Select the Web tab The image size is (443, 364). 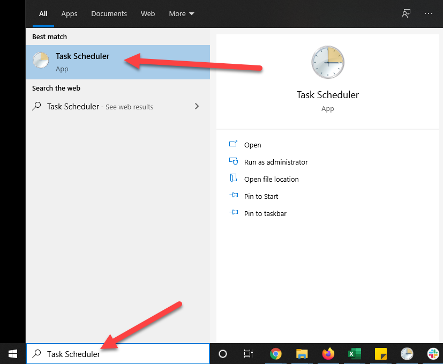click(x=148, y=13)
